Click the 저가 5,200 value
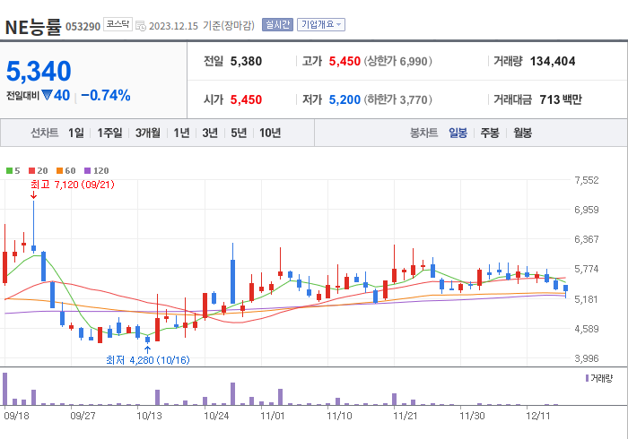The image size is (628, 439). [x=345, y=99]
